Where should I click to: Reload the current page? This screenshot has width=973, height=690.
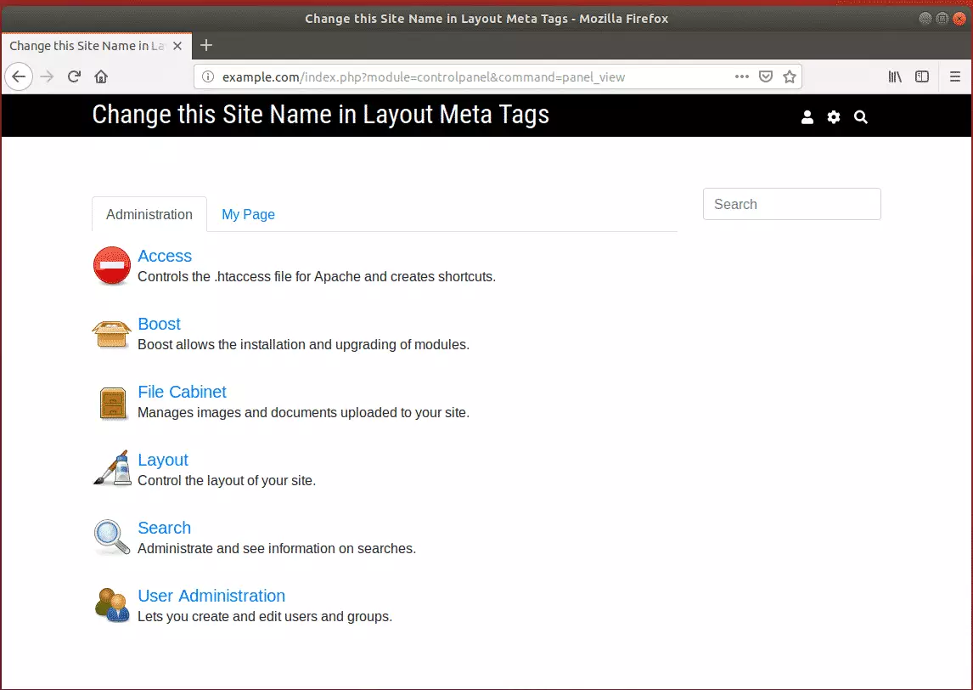click(x=74, y=77)
